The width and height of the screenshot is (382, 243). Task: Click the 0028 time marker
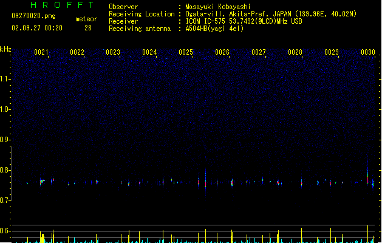[x=295, y=52]
